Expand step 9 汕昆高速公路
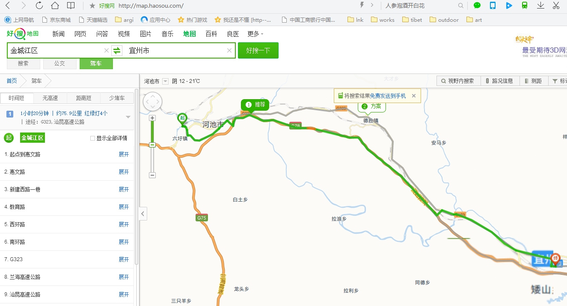 124,294
